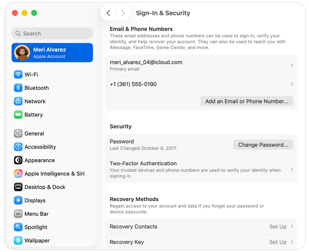Image resolution: width=309 pixels, height=252 pixels.
Task: Open Two-Factor Authentication chevron
Action: tap(292, 169)
